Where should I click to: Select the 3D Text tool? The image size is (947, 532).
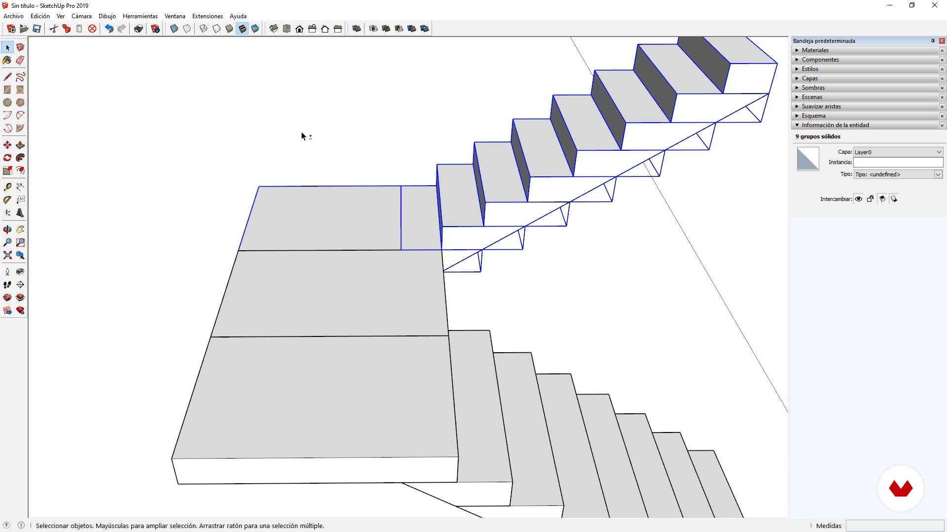20,213
